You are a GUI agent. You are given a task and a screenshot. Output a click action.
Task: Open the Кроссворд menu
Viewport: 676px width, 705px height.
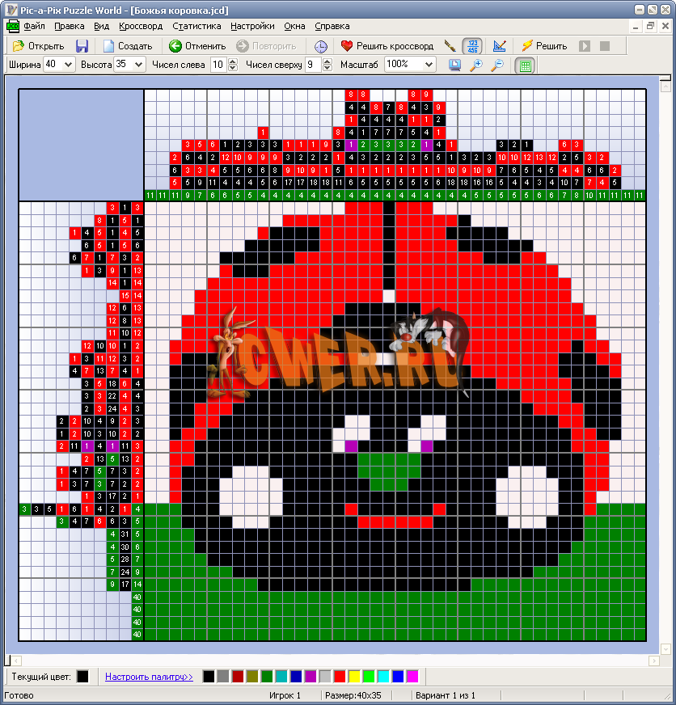click(x=141, y=26)
